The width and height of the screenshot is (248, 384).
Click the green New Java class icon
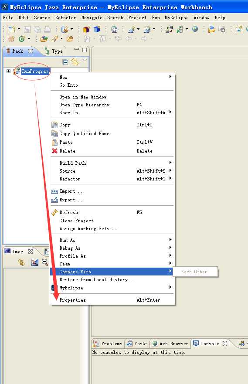tap(21, 39)
